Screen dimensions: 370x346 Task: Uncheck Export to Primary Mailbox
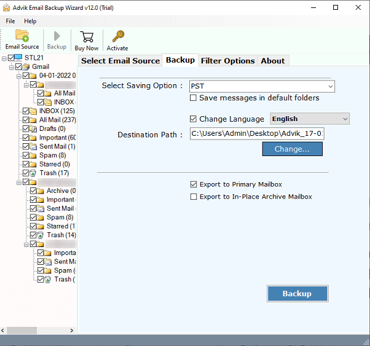click(x=194, y=184)
